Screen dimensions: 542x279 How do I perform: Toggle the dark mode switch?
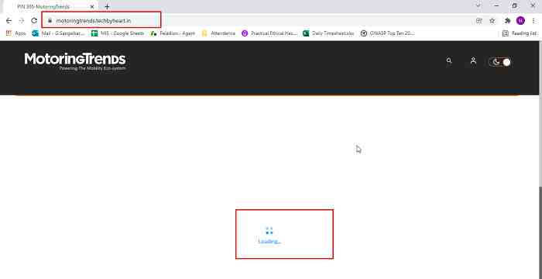[x=500, y=62]
